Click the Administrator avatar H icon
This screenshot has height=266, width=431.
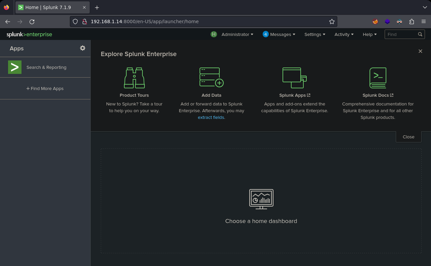coord(214,34)
